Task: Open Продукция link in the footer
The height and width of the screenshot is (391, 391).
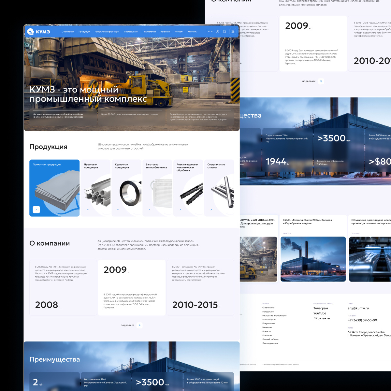Action: 268,311
